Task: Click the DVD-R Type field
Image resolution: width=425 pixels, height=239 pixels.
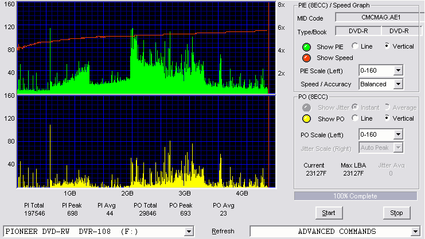Action: pos(358,31)
